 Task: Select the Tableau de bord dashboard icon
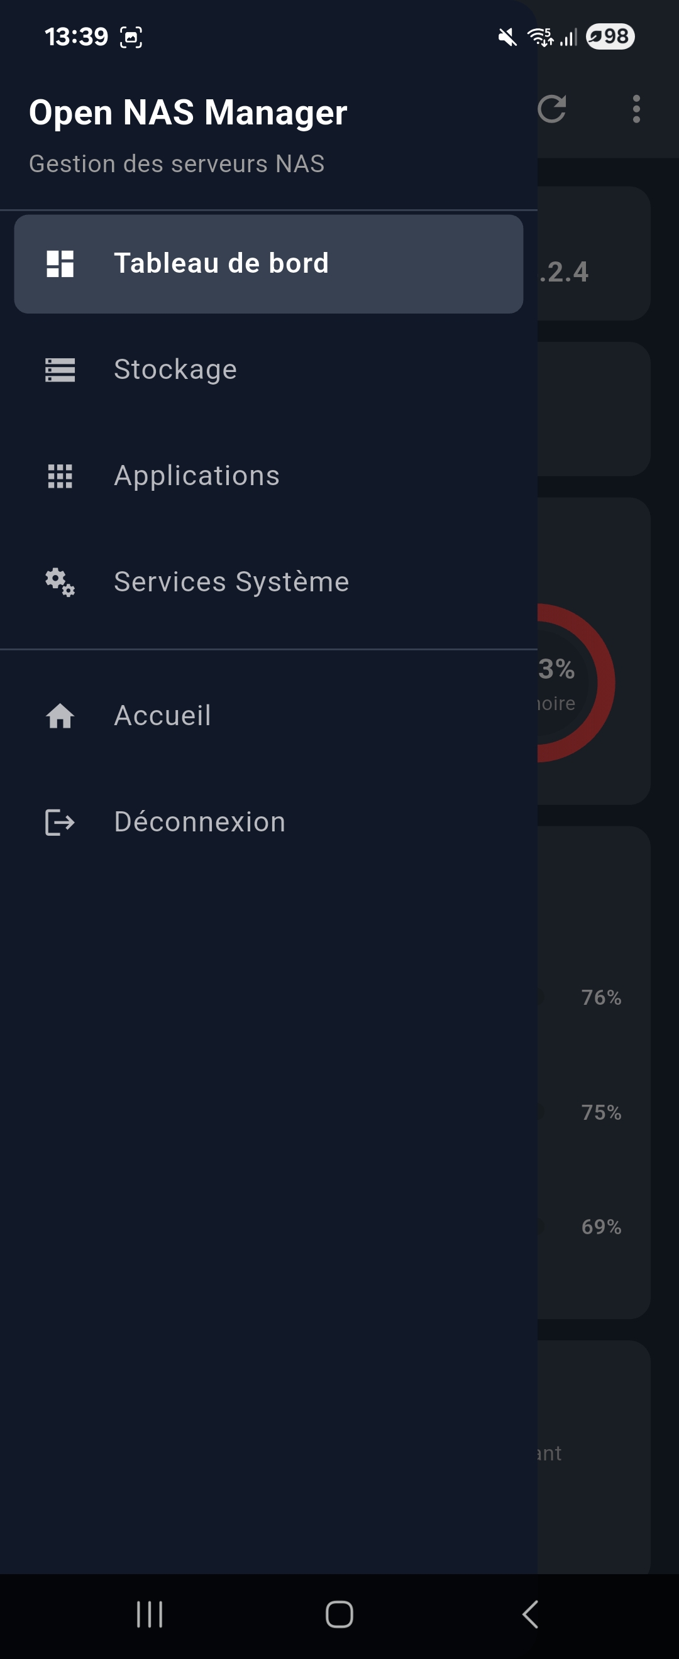pyautogui.click(x=59, y=262)
